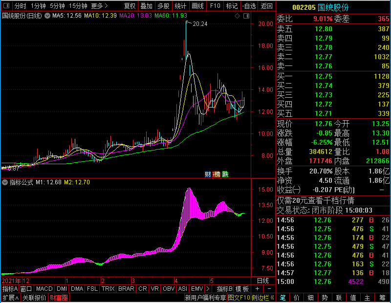Click the 日线 period label
The height and width of the screenshot is (303, 391).
point(262,281)
